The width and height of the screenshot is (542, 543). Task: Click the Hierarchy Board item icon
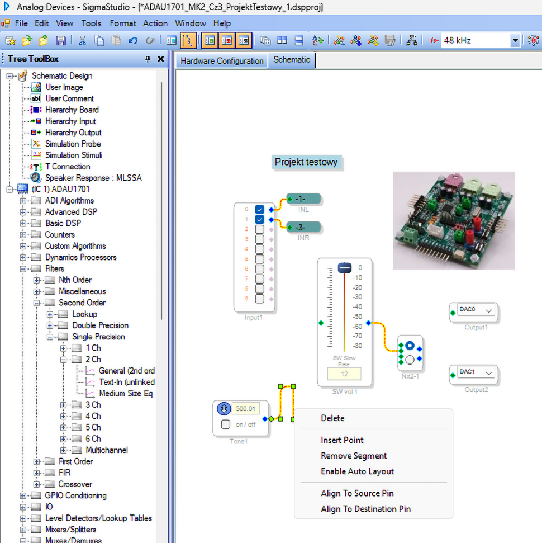(x=36, y=110)
